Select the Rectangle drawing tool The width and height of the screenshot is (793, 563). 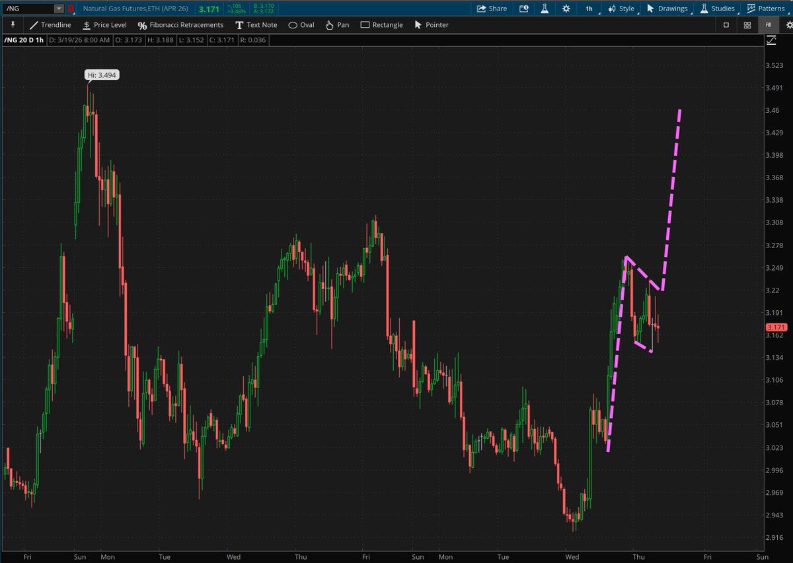click(381, 24)
